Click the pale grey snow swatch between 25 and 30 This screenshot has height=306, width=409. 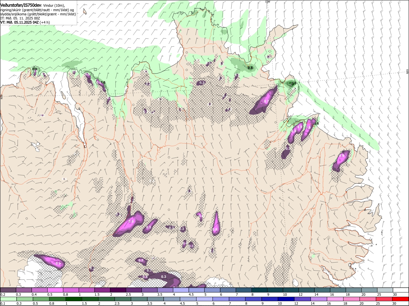coord(385,290)
